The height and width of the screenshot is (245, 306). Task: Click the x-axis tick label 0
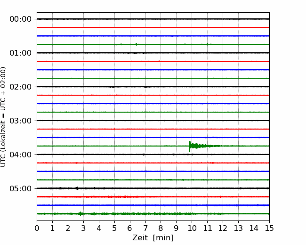click(x=37, y=228)
